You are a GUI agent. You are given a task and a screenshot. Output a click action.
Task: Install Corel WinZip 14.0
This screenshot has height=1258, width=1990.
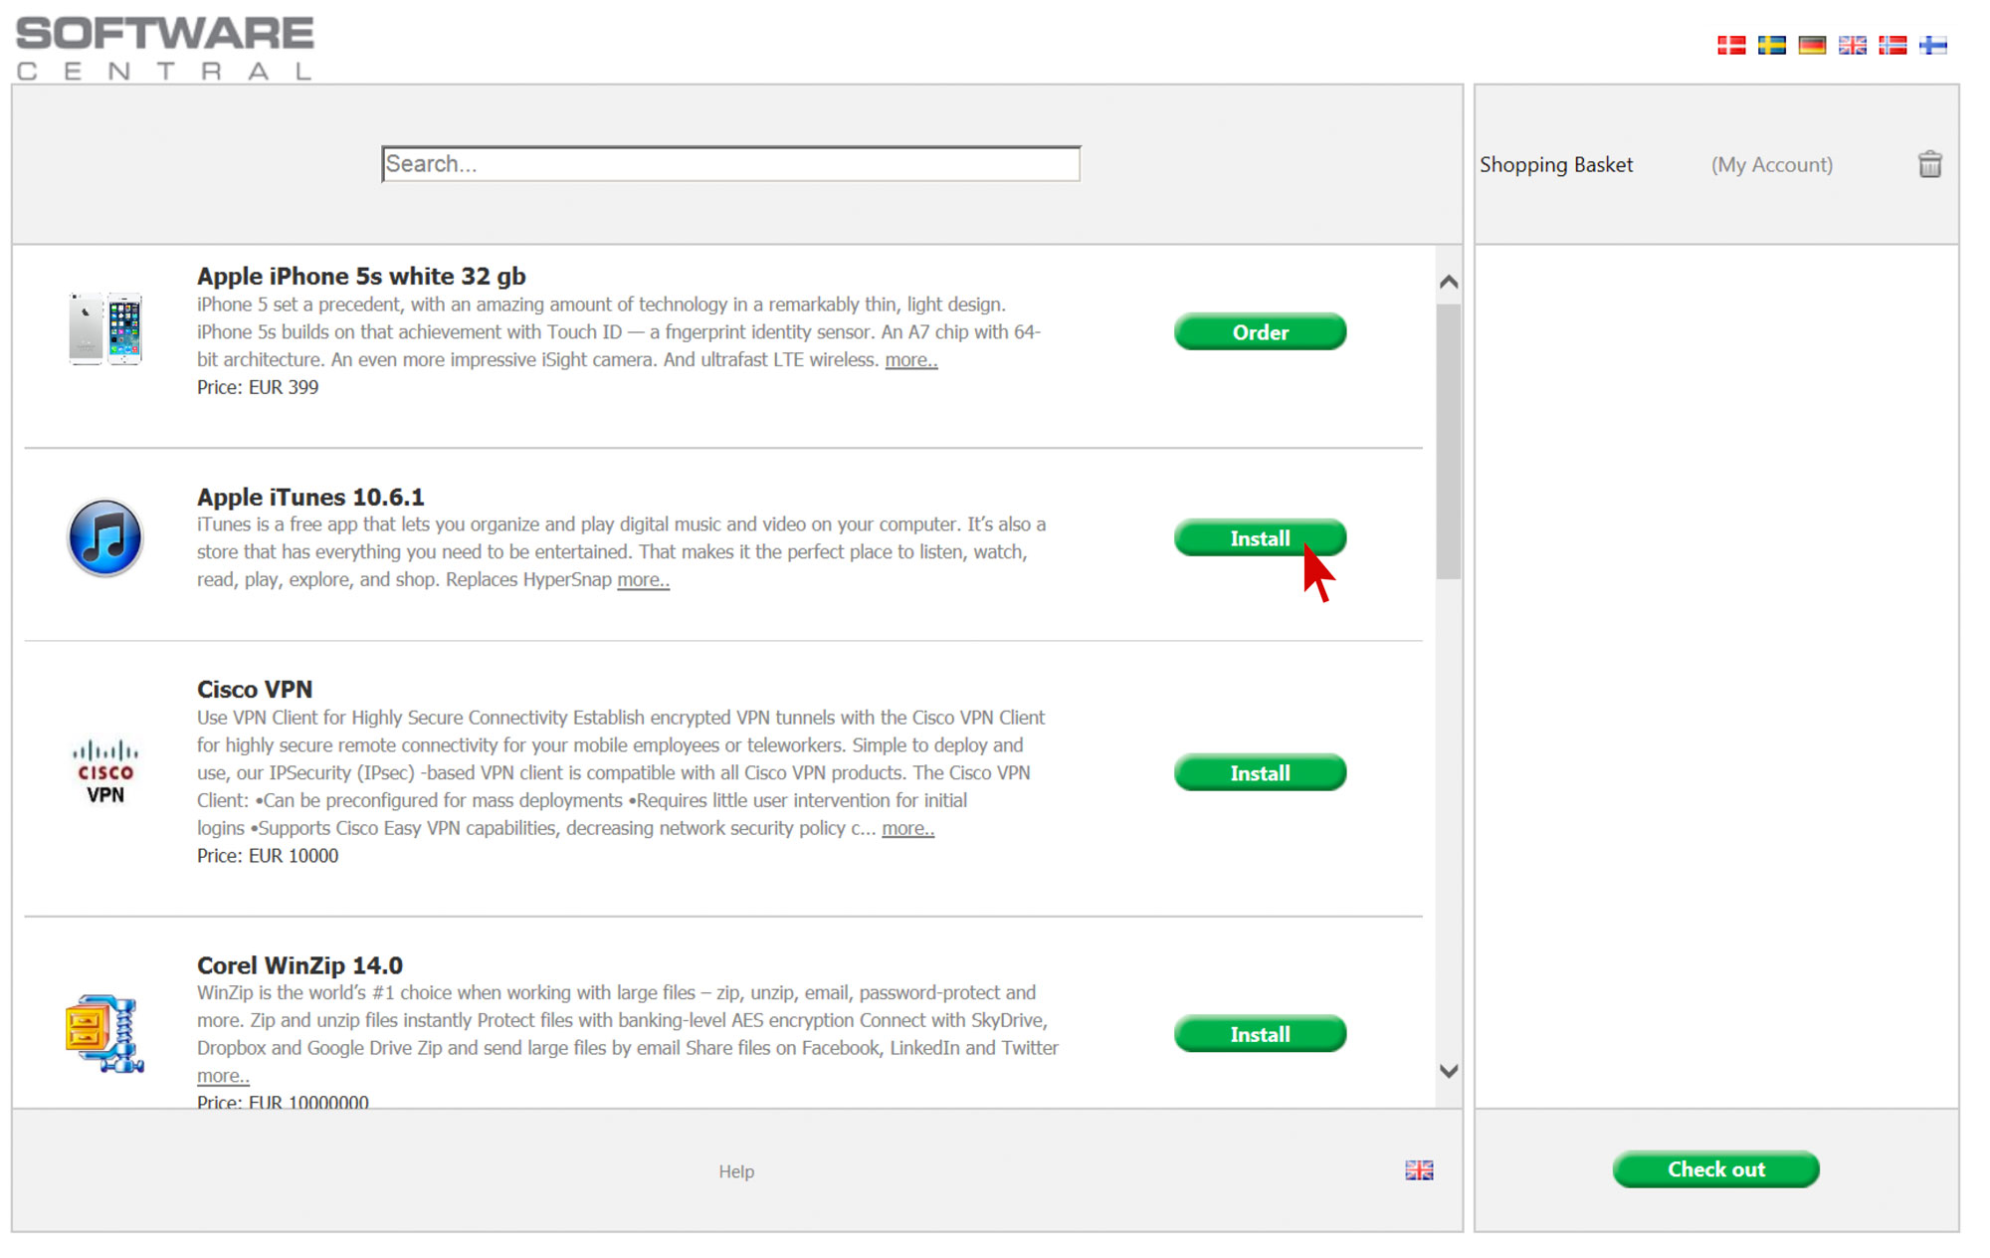tap(1261, 1034)
